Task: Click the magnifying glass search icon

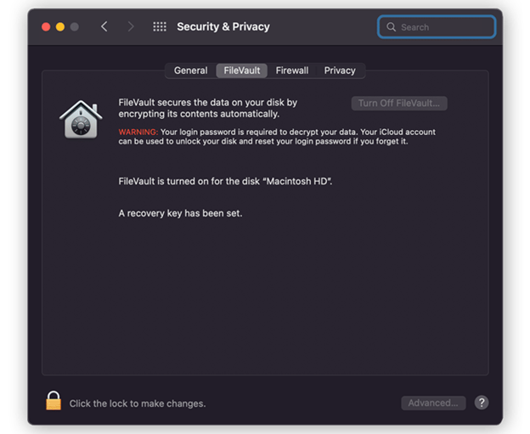Action: [x=392, y=27]
